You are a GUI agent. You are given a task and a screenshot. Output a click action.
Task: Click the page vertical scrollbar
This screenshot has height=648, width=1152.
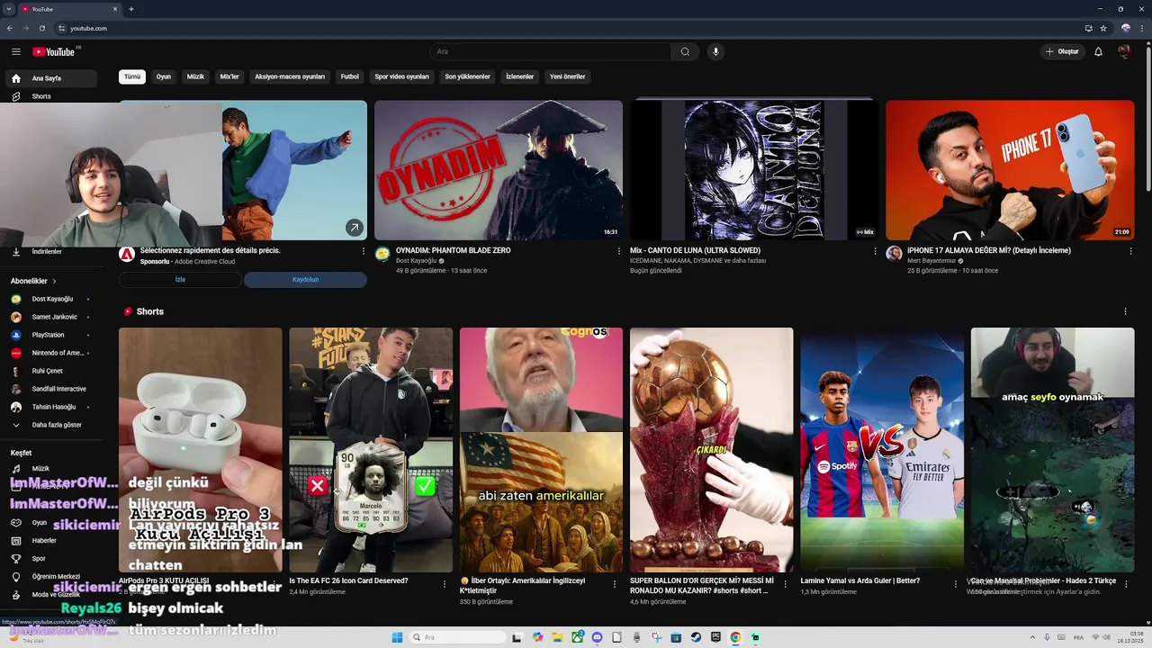[x=1147, y=117]
